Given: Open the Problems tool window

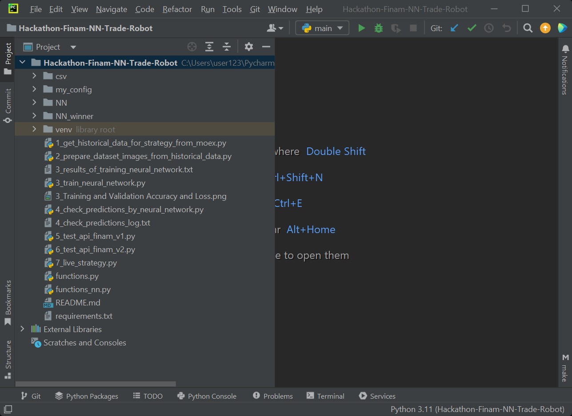Looking at the screenshot, I should click(272, 396).
